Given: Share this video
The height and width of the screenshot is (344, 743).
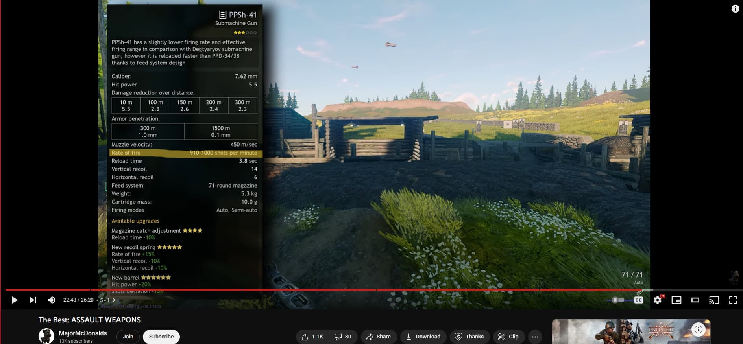Looking at the screenshot, I should [x=378, y=337].
